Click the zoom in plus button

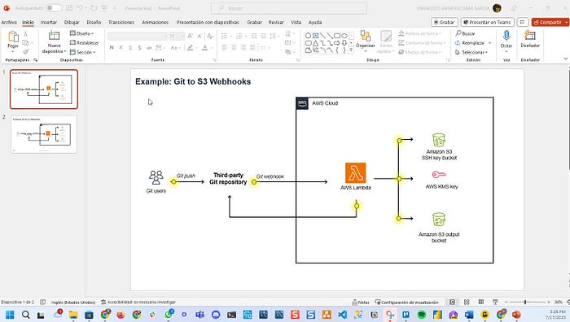coord(549,302)
